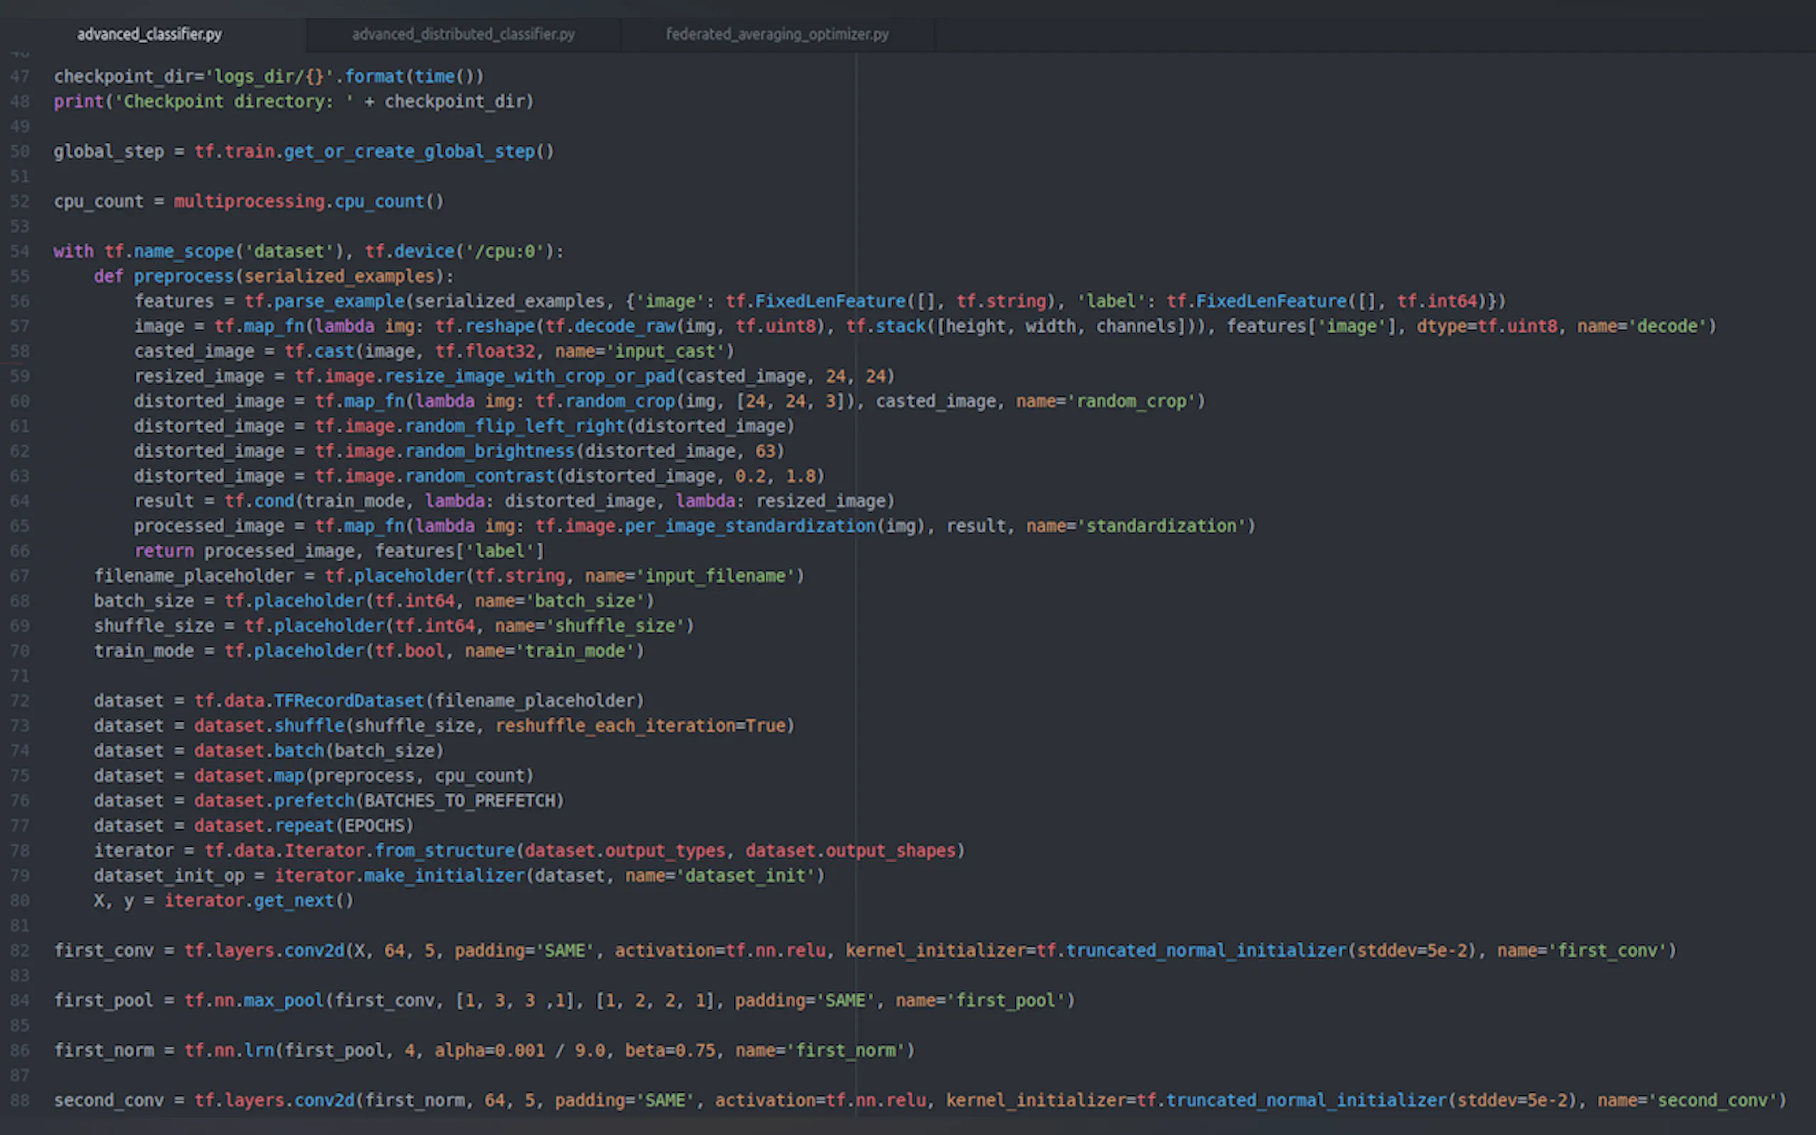
Task: Click the 'preprocess' function name on line 55
Action: click(x=184, y=276)
